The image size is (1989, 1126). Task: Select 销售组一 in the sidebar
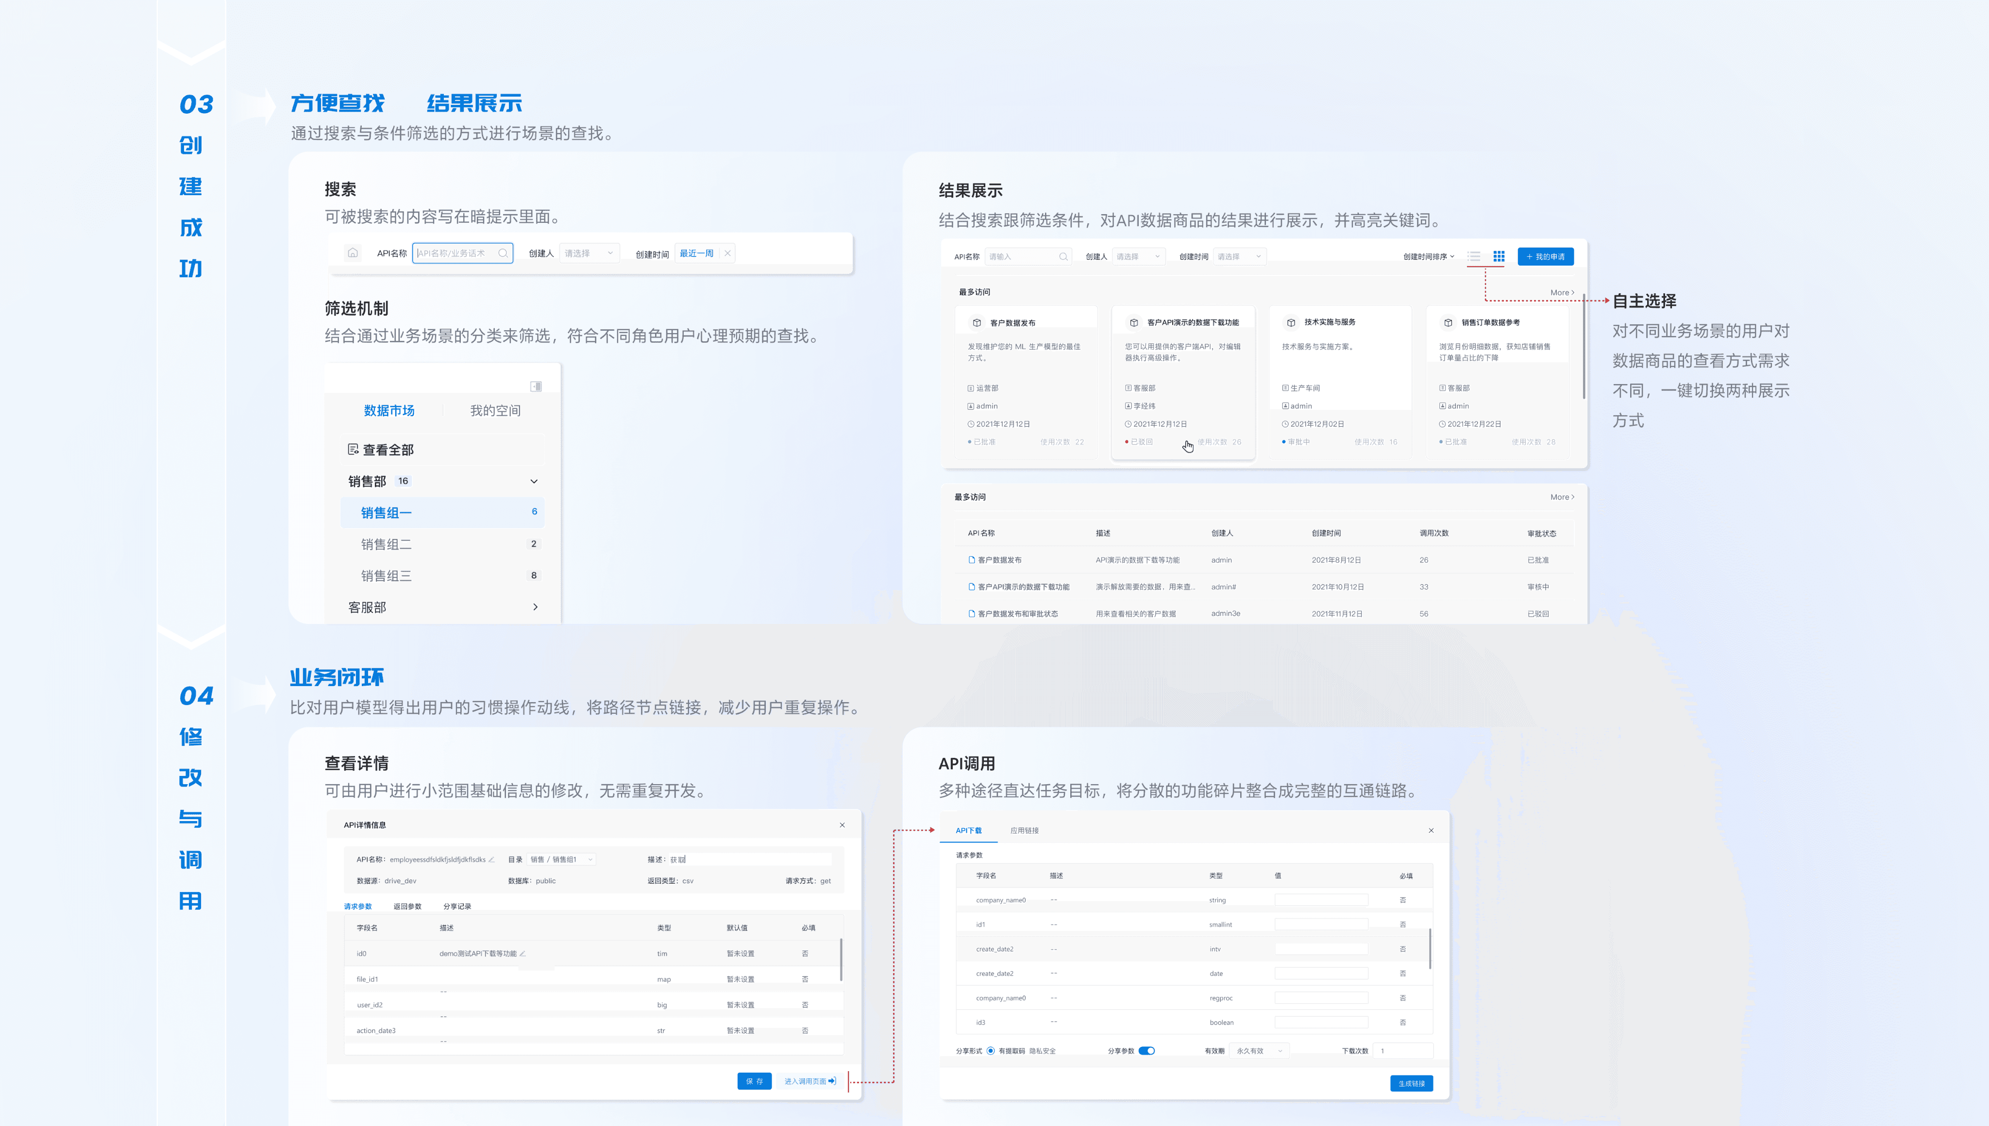point(442,513)
